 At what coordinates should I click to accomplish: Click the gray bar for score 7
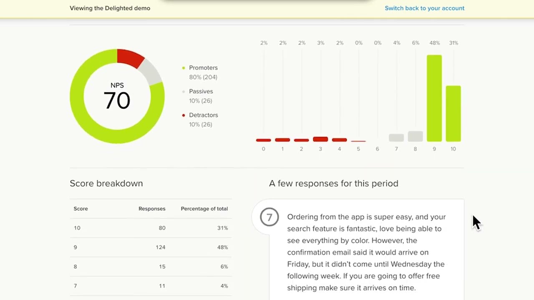tap(396, 137)
